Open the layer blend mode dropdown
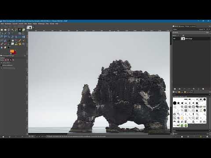Image resolution: width=211 pixels, height=158 pixels. [202, 29]
